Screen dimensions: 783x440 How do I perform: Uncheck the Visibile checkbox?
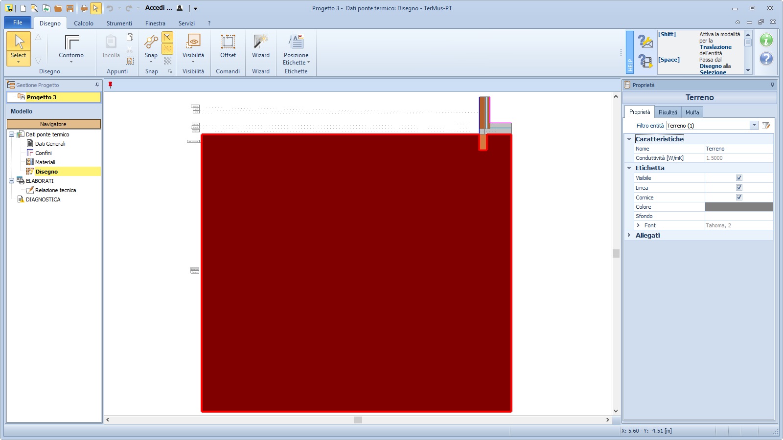point(739,178)
